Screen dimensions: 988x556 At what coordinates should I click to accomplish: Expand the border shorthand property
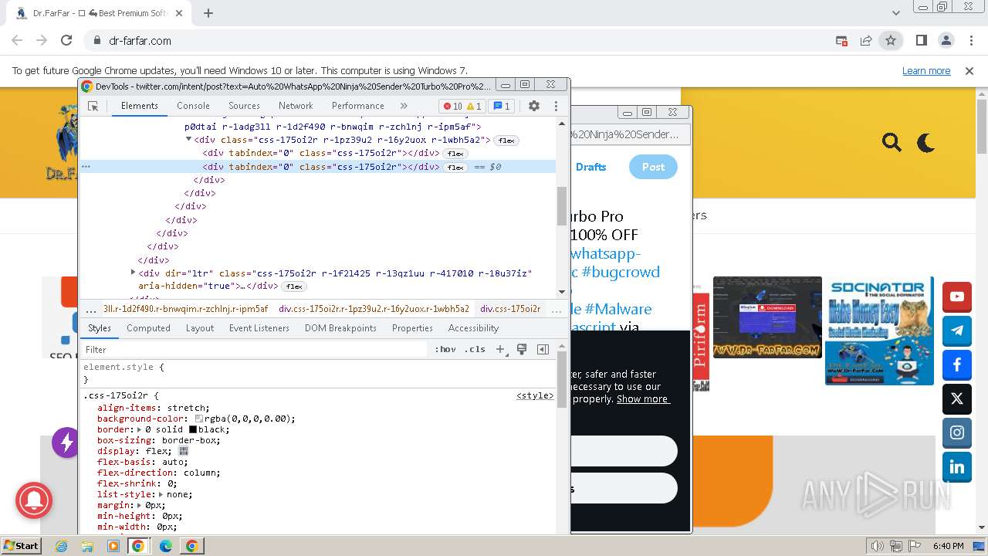click(140, 429)
